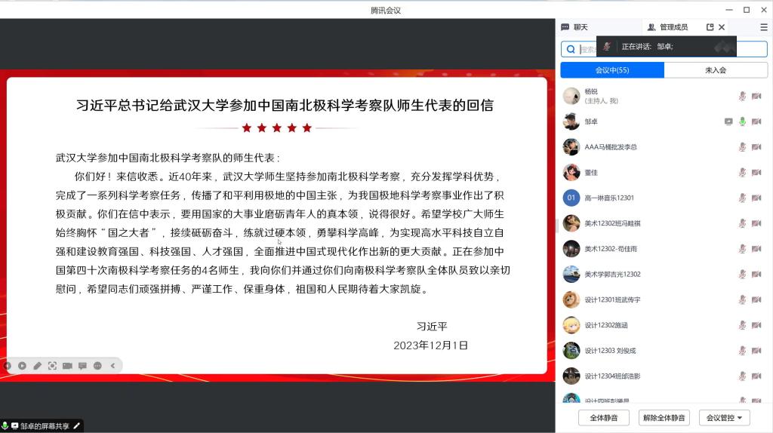This screenshot has height=433, width=773.
Task: Click the camera icon in slideshow toolbar
Action: point(67,366)
